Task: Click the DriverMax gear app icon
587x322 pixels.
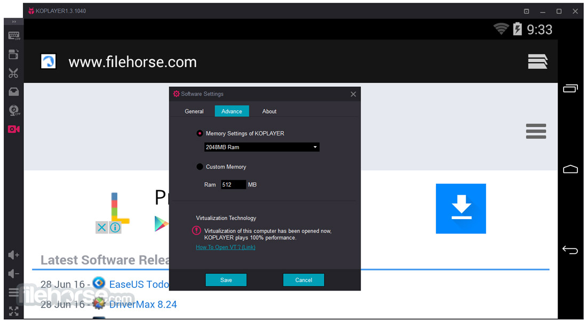Action: (x=99, y=303)
